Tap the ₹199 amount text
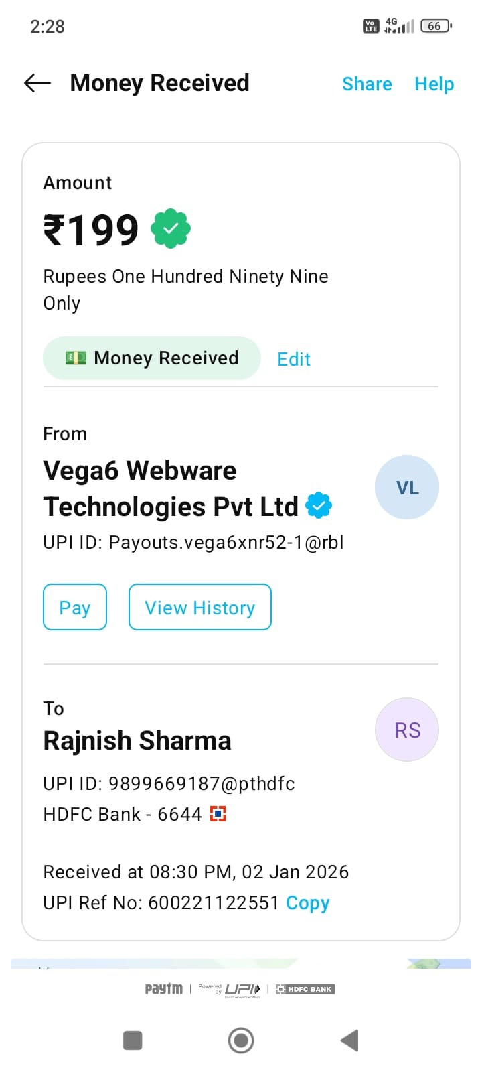Viewport: 482px width, 1072px height. (91, 230)
